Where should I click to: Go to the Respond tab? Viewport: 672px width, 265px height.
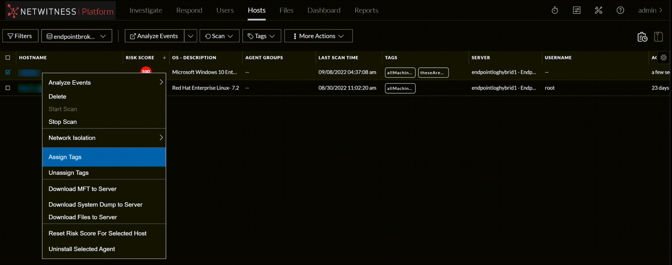189,10
